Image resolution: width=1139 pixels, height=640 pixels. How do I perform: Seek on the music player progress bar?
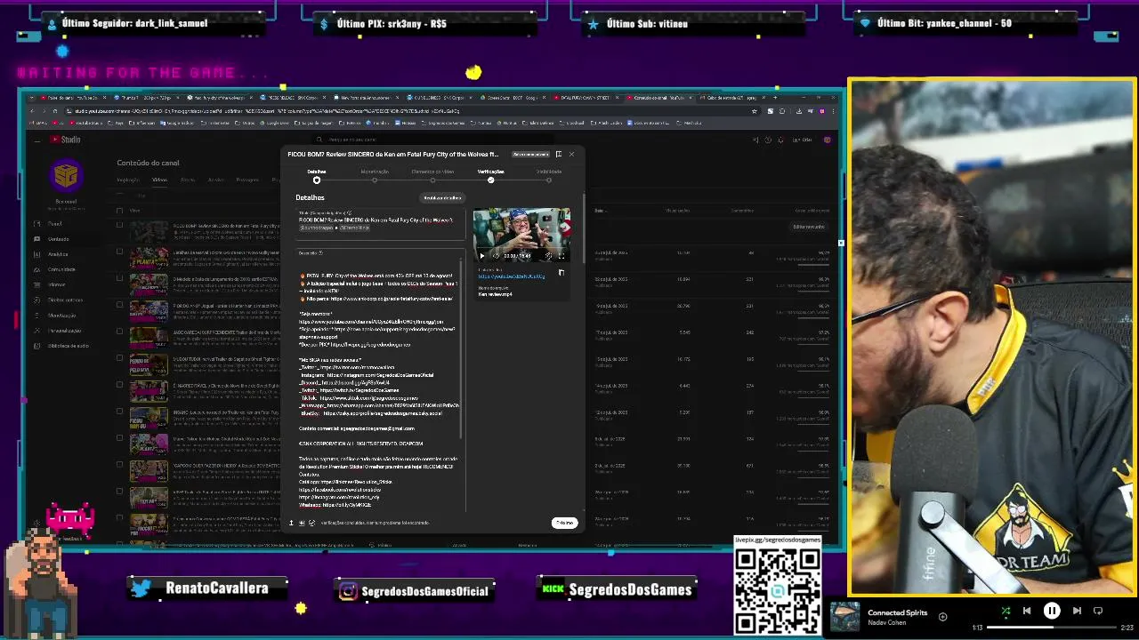pyautogui.click(x=1052, y=628)
